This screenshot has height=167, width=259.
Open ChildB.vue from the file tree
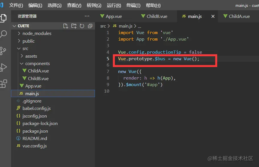pos(38,78)
